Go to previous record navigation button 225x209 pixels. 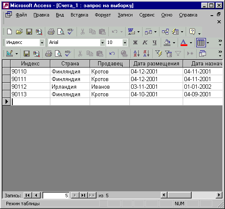(36, 195)
